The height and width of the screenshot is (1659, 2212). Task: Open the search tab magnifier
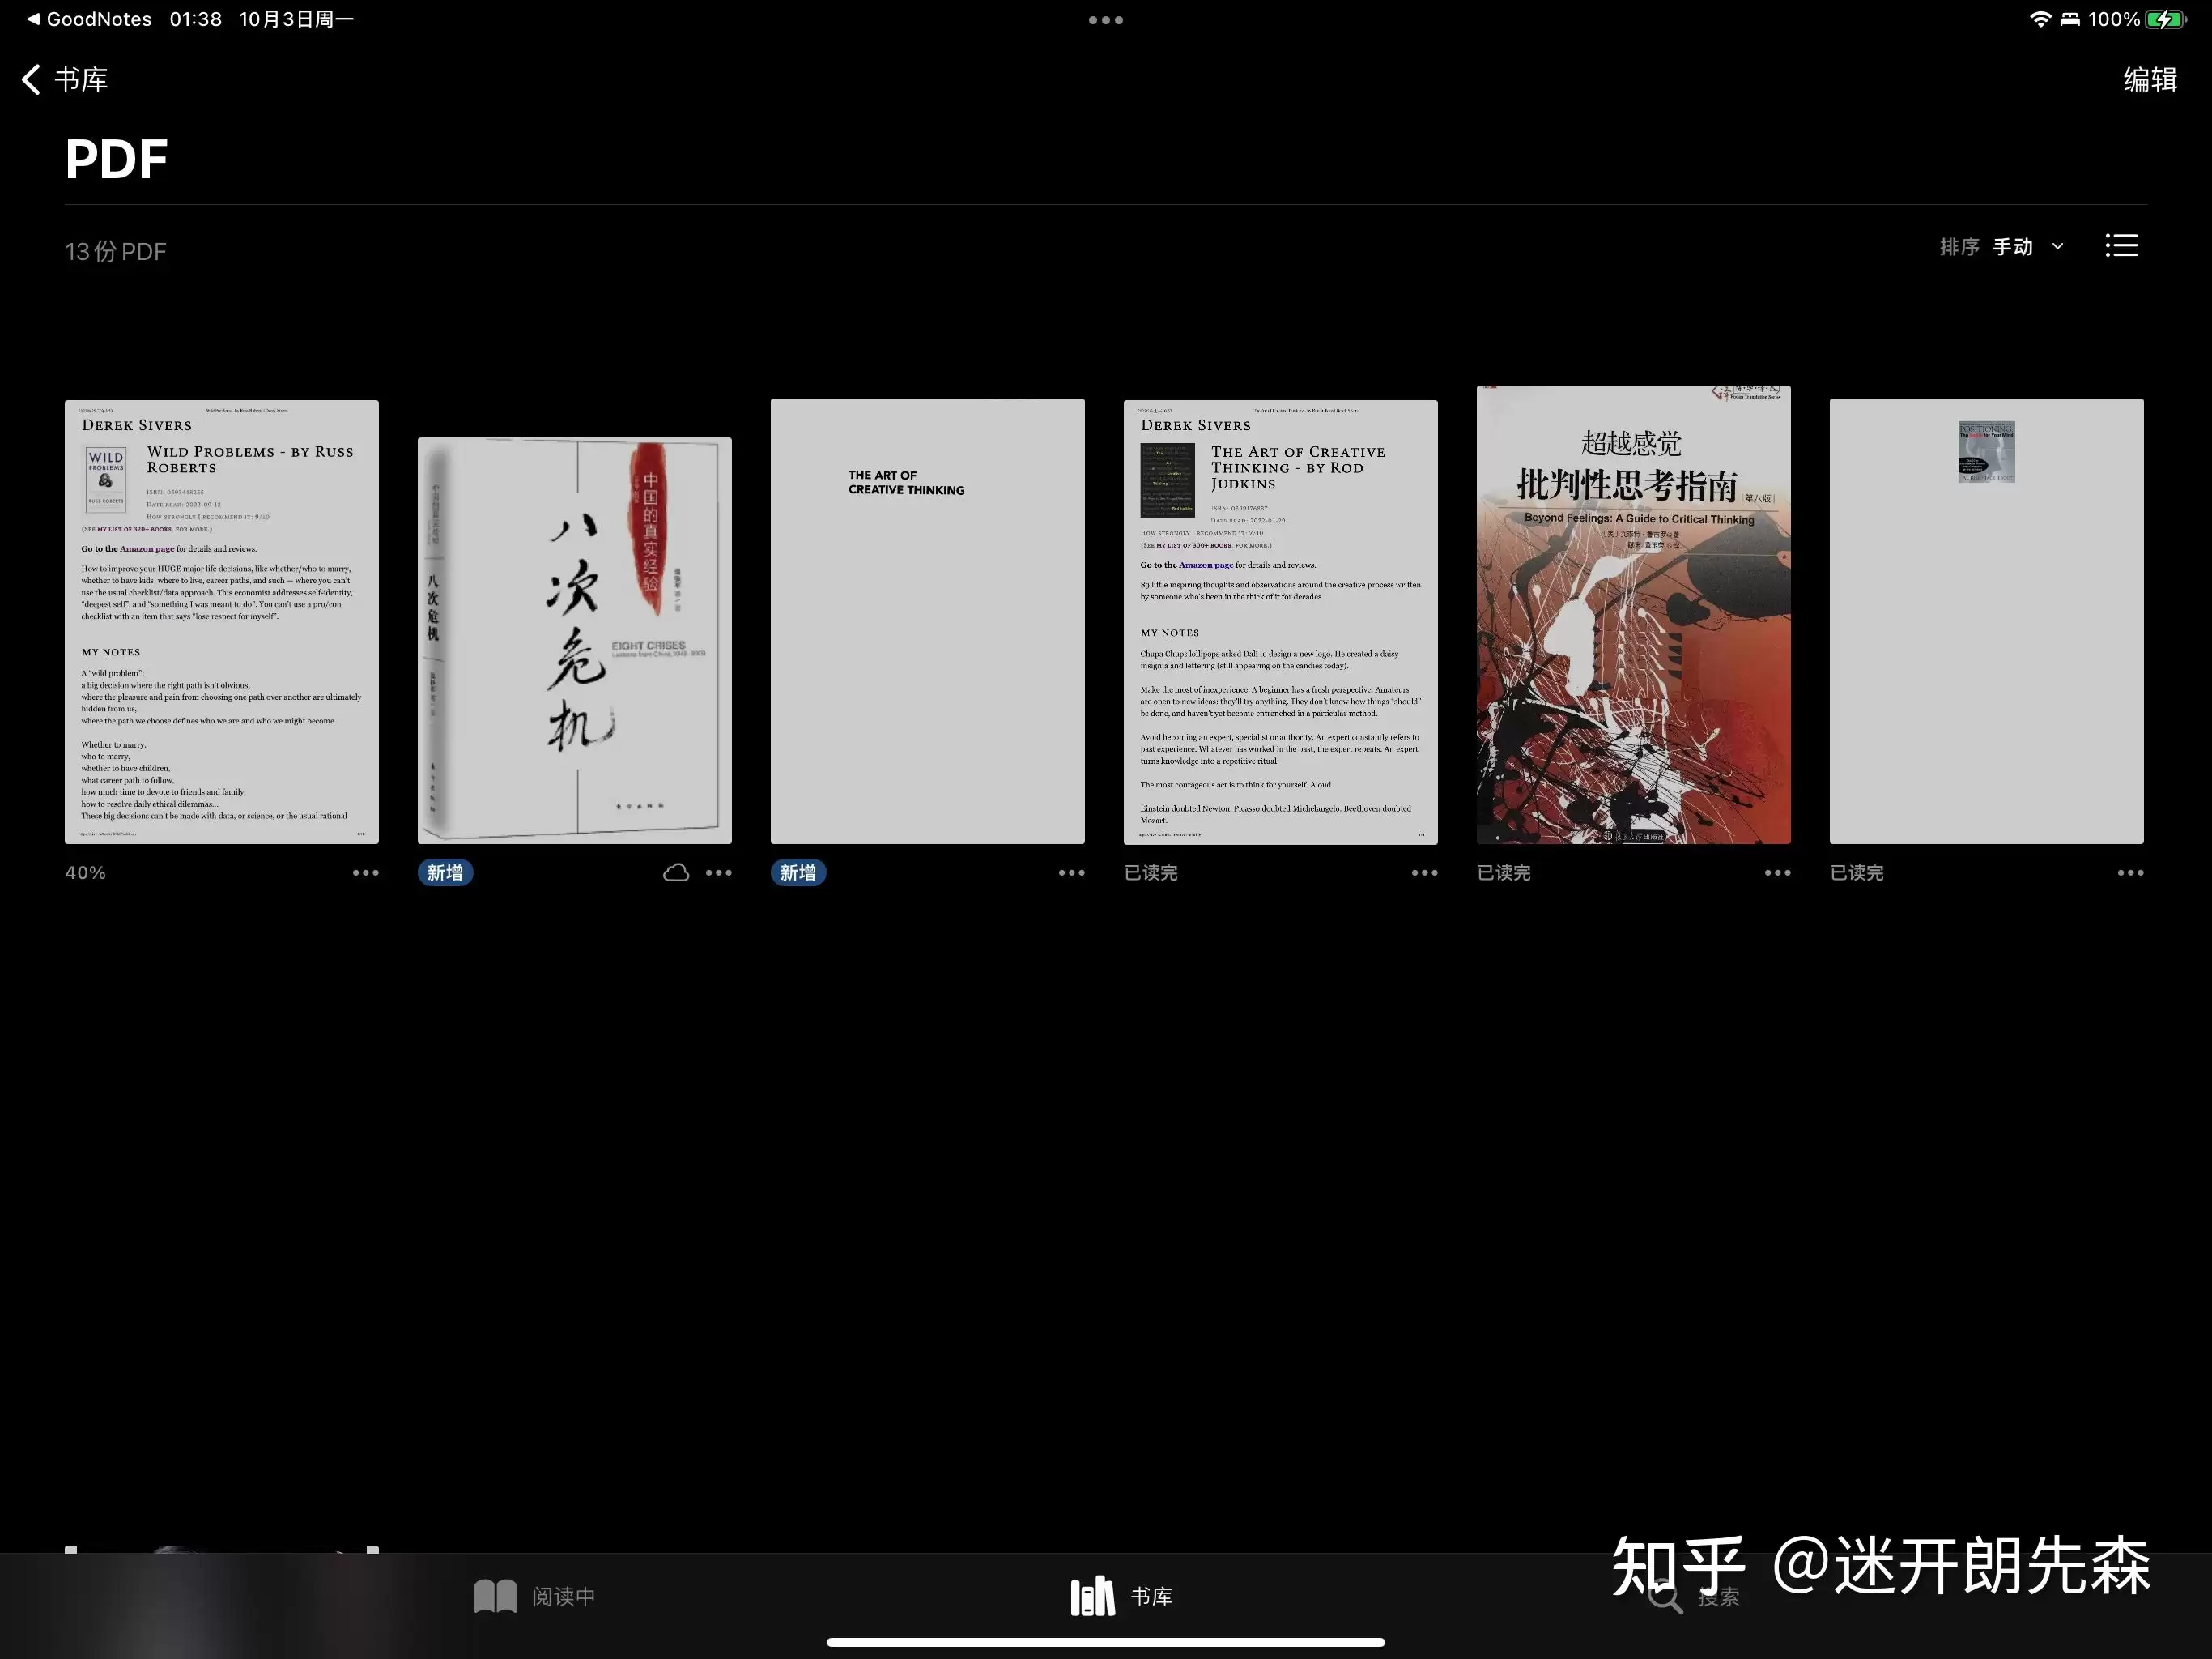1665,1596
